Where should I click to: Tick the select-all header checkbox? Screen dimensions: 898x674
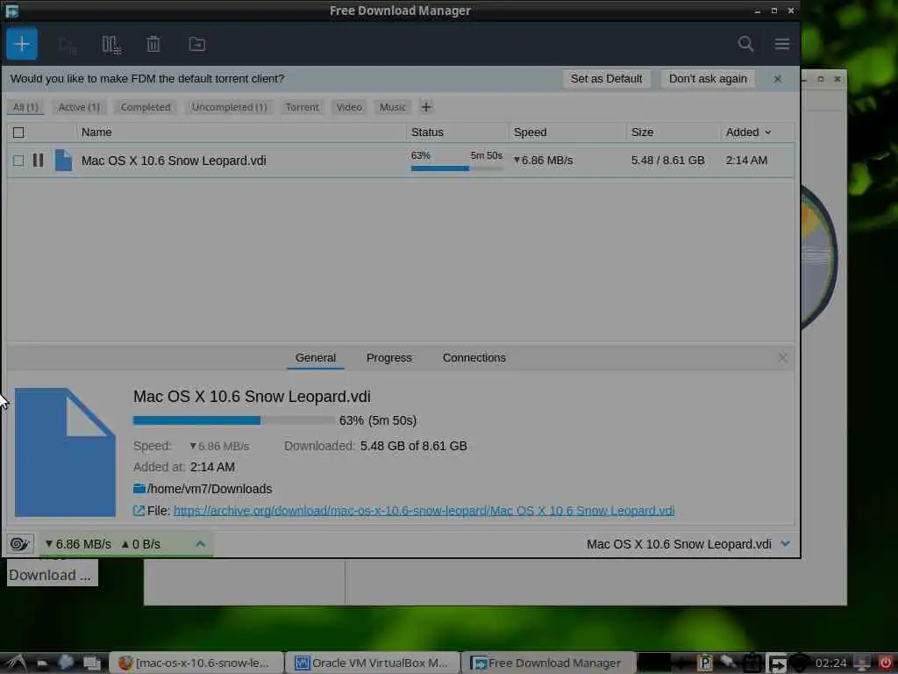(18, 133)
